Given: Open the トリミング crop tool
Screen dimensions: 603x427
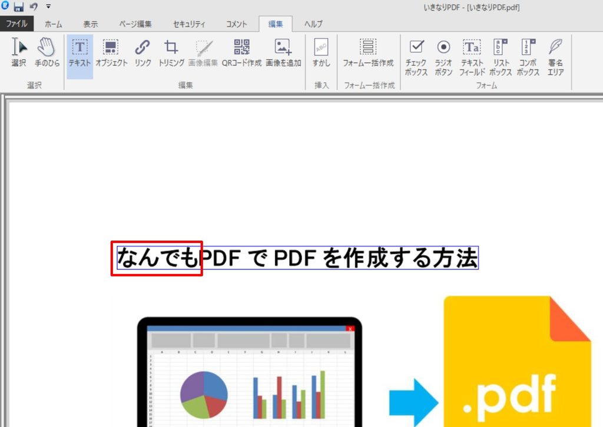Looking at the screenshot, I should click(171, 52).
